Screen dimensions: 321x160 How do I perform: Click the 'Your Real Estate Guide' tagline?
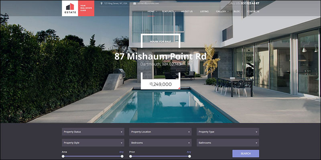click(x=86, y=8)
